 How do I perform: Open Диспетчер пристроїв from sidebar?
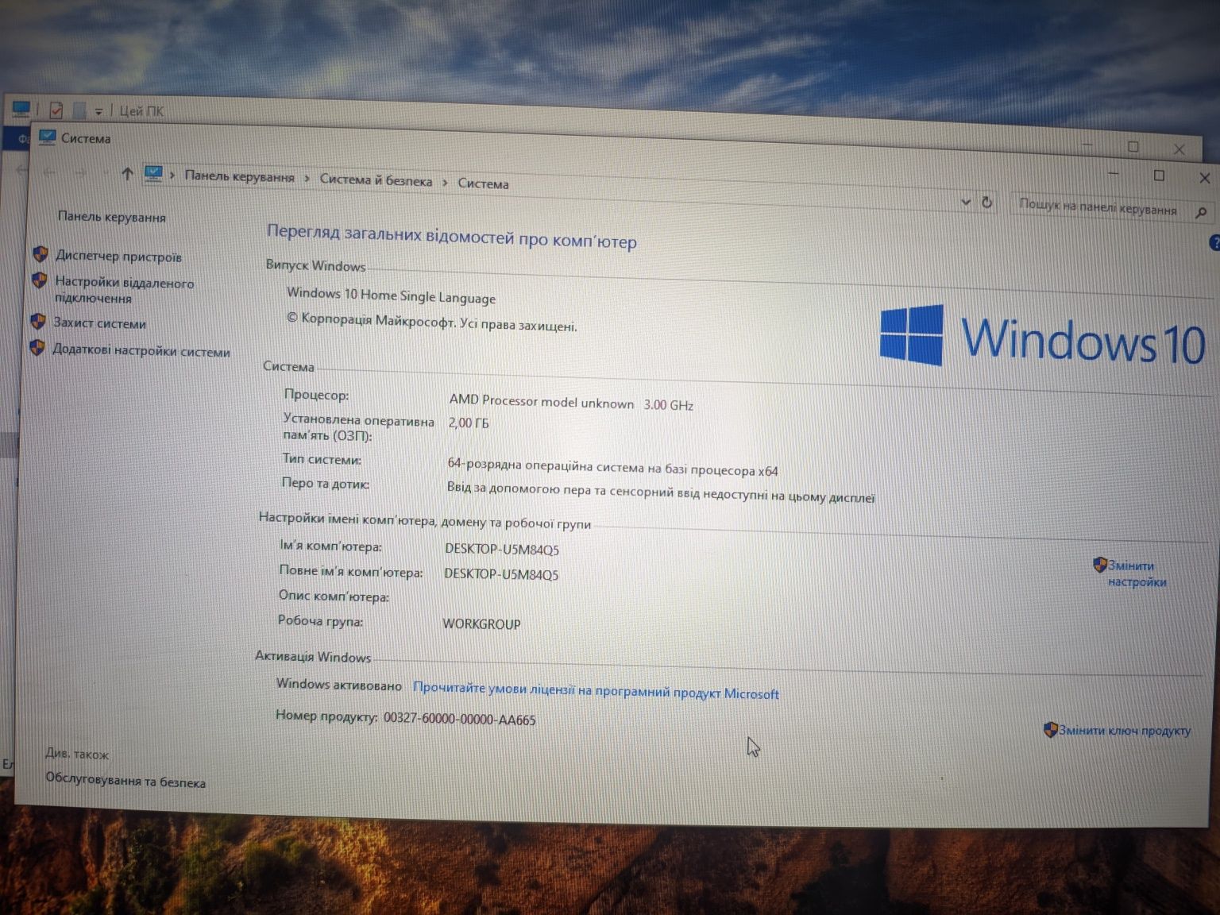click(118, 257)
